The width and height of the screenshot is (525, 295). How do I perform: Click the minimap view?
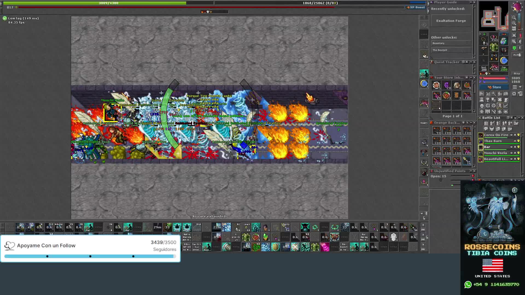point(494,16)
